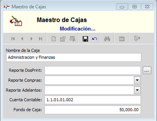Expand the Reporte Compras dropdown
This screenshot has height=121, width=157.
coord(137,80)
